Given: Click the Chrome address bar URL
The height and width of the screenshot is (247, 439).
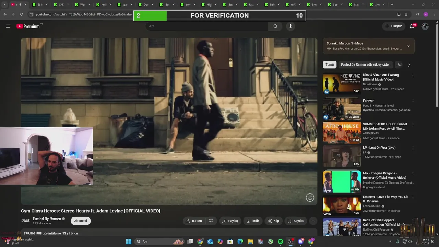Looking at the screenshot, I should [x=84, y=14].
